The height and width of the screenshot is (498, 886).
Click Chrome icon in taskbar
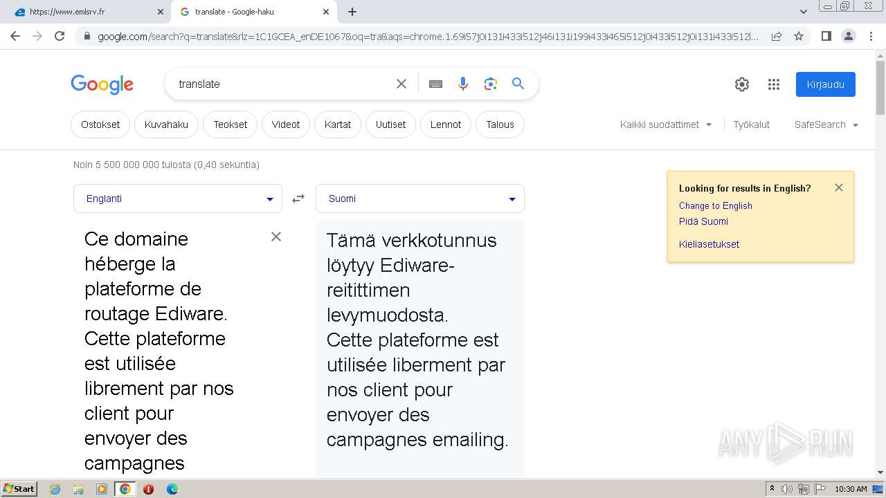coord(125,489)
